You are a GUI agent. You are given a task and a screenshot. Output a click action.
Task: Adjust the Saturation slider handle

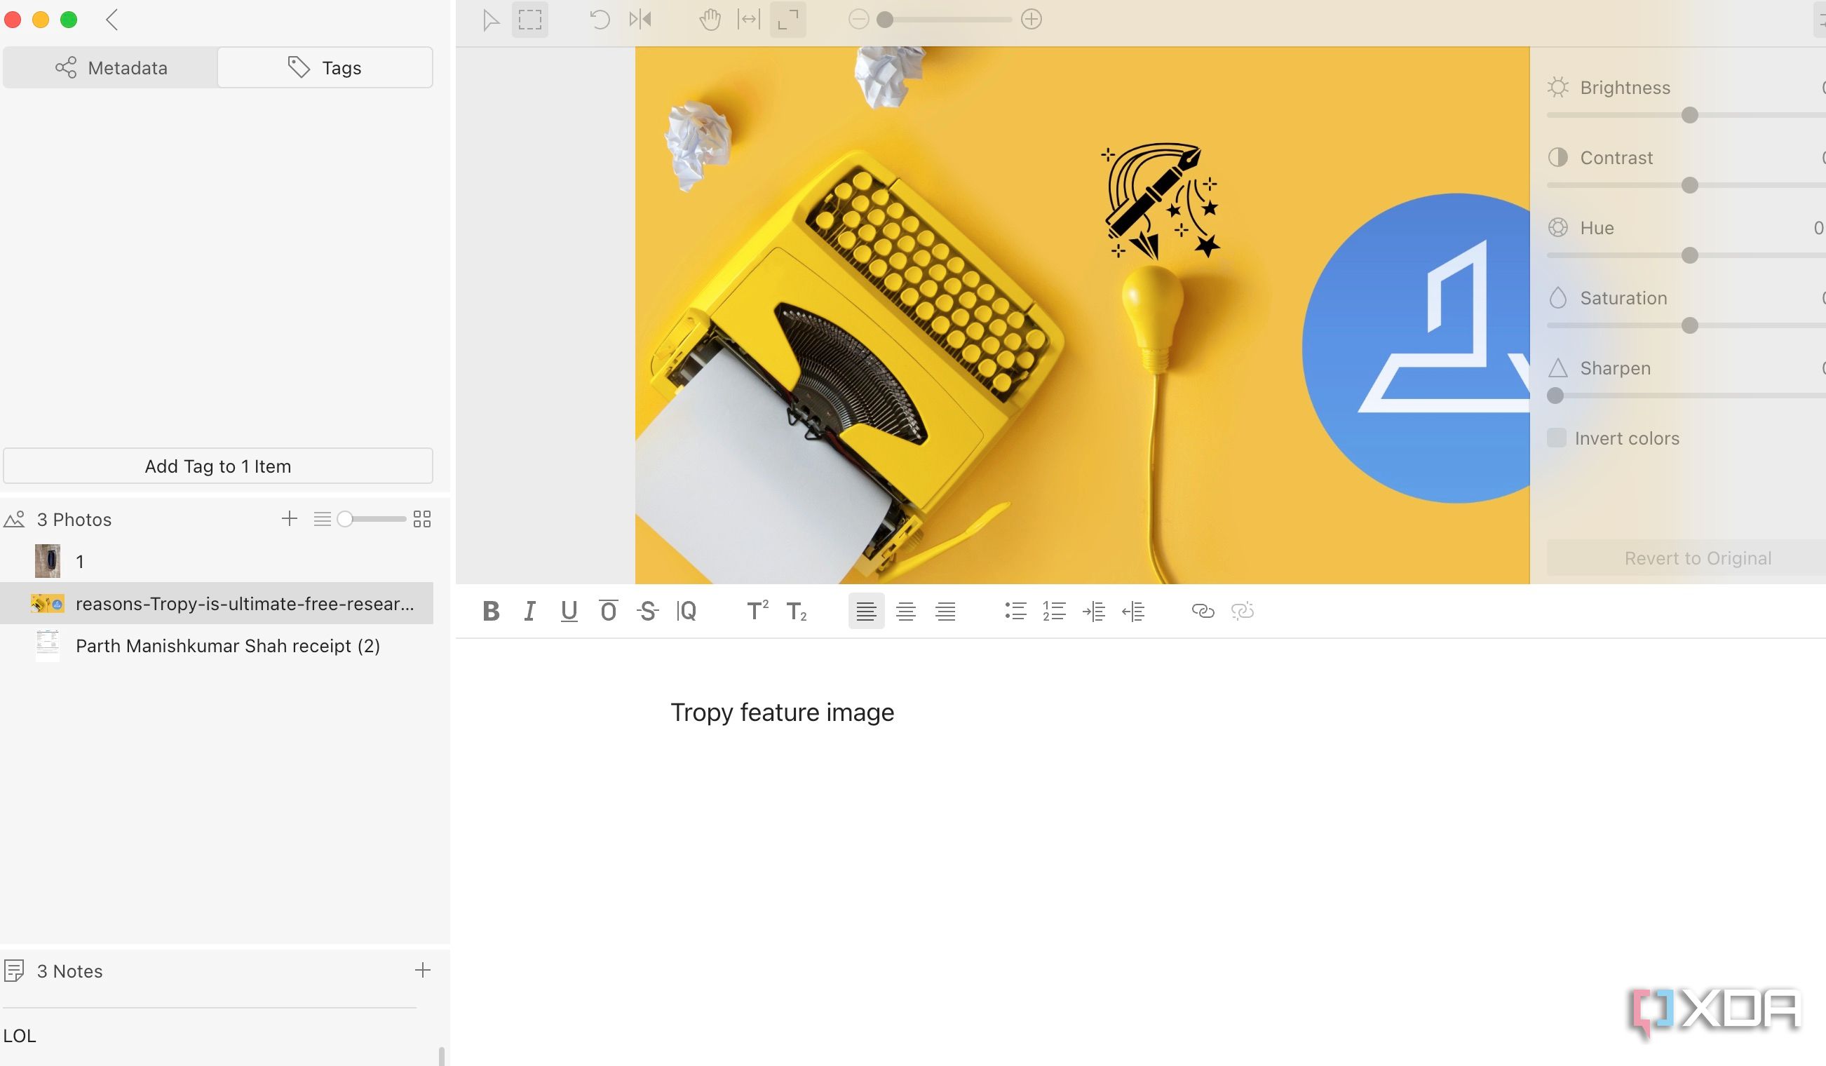click(x=1689, y=325)
